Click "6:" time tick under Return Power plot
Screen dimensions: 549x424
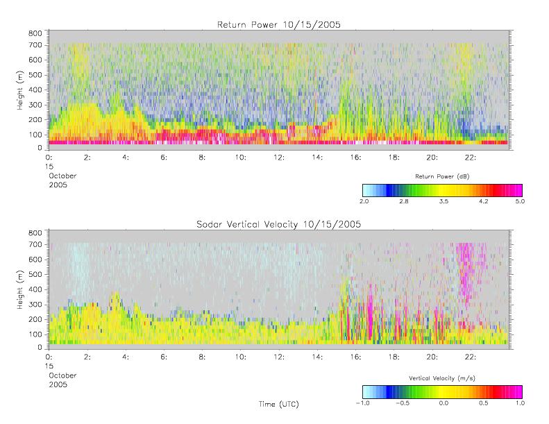(x=164, y=158)
